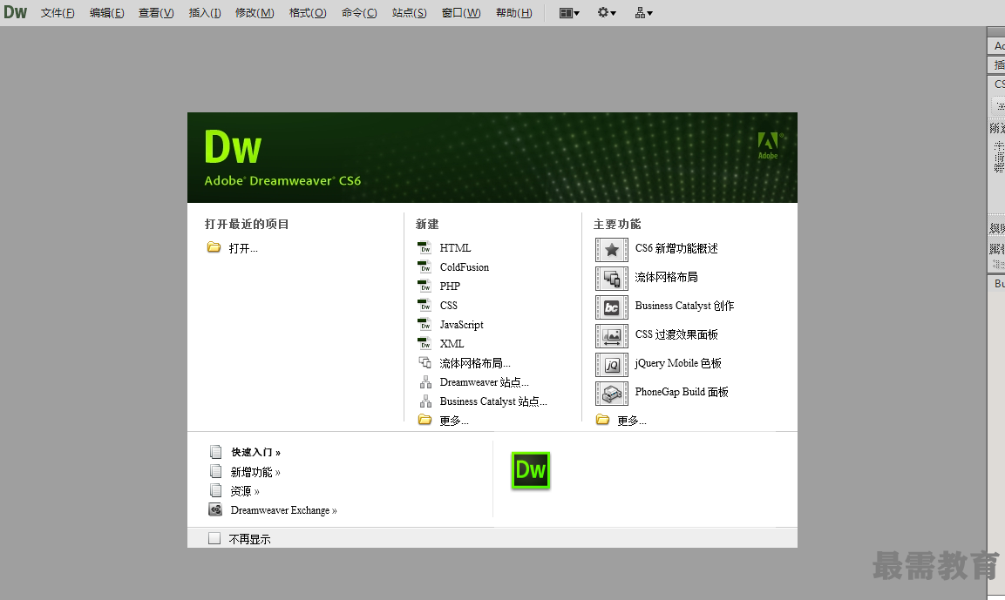Screen dimensions: 1005x600
Task: Open the 插入(I) menu
Action: 205,13
